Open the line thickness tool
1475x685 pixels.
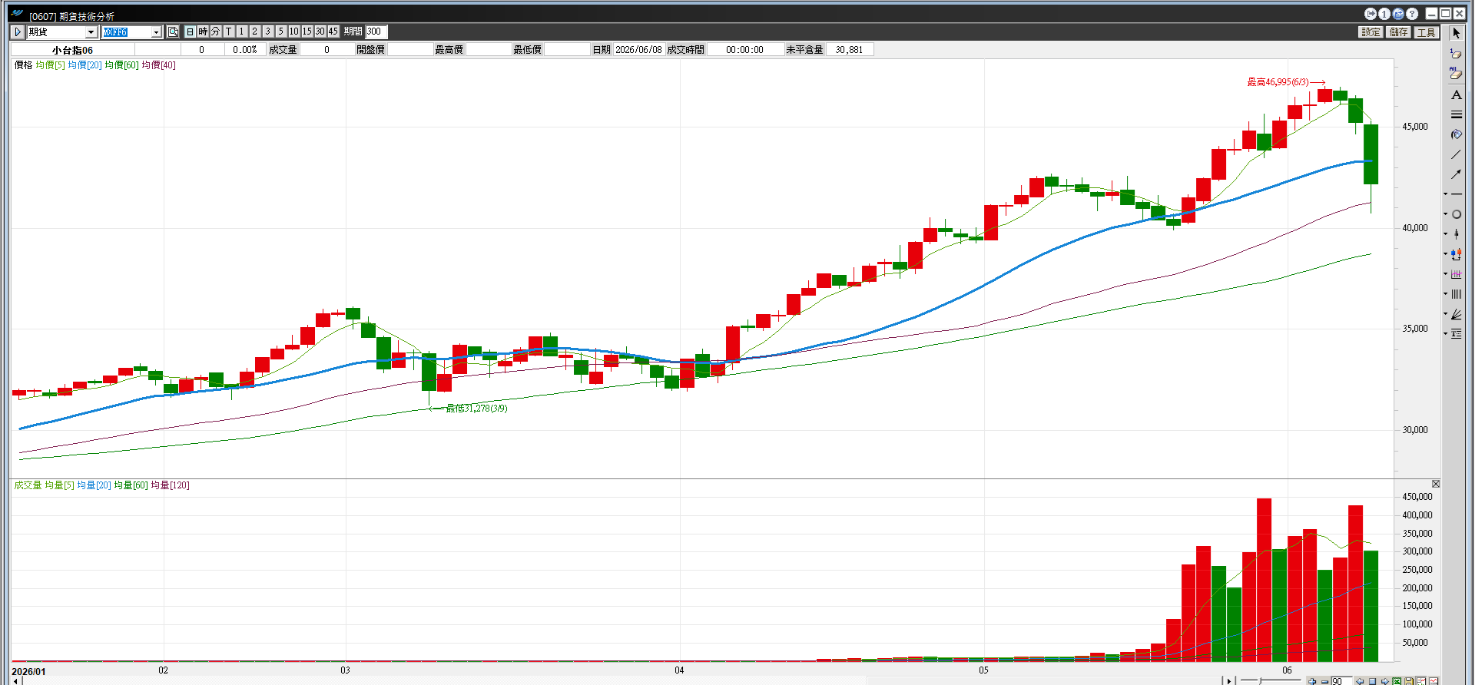(x=1456, y=114)
